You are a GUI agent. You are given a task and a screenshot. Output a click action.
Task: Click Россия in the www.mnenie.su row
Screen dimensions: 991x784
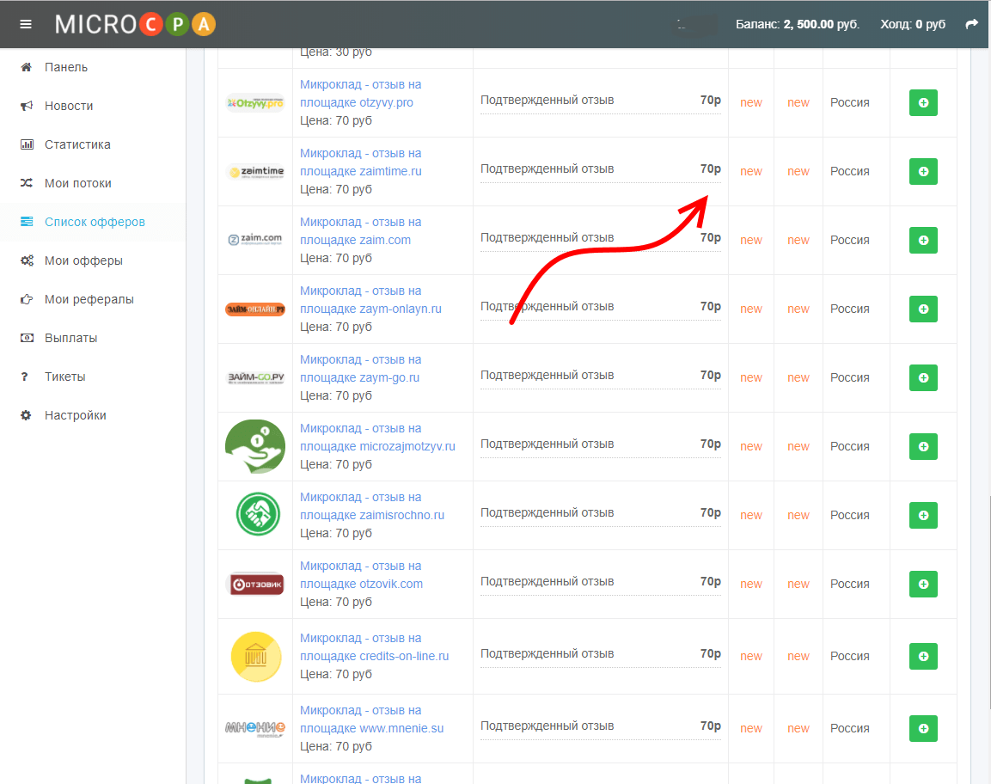click(849, 728)
